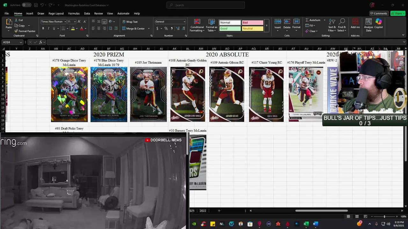Click the Insert Function fx icon
The image size is (408, 229).
[41, 42]
